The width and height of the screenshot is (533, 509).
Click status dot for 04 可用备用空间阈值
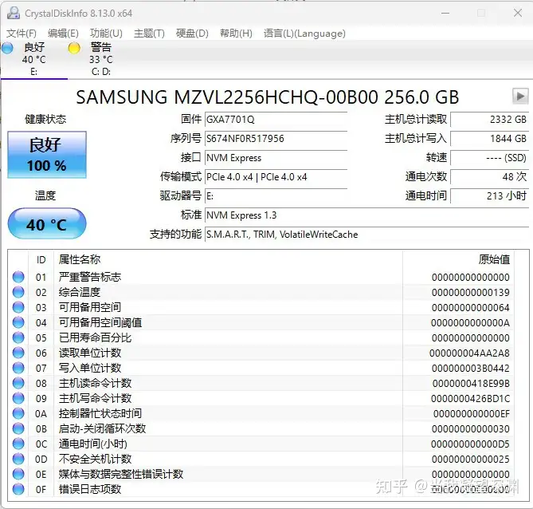[18, 322]
